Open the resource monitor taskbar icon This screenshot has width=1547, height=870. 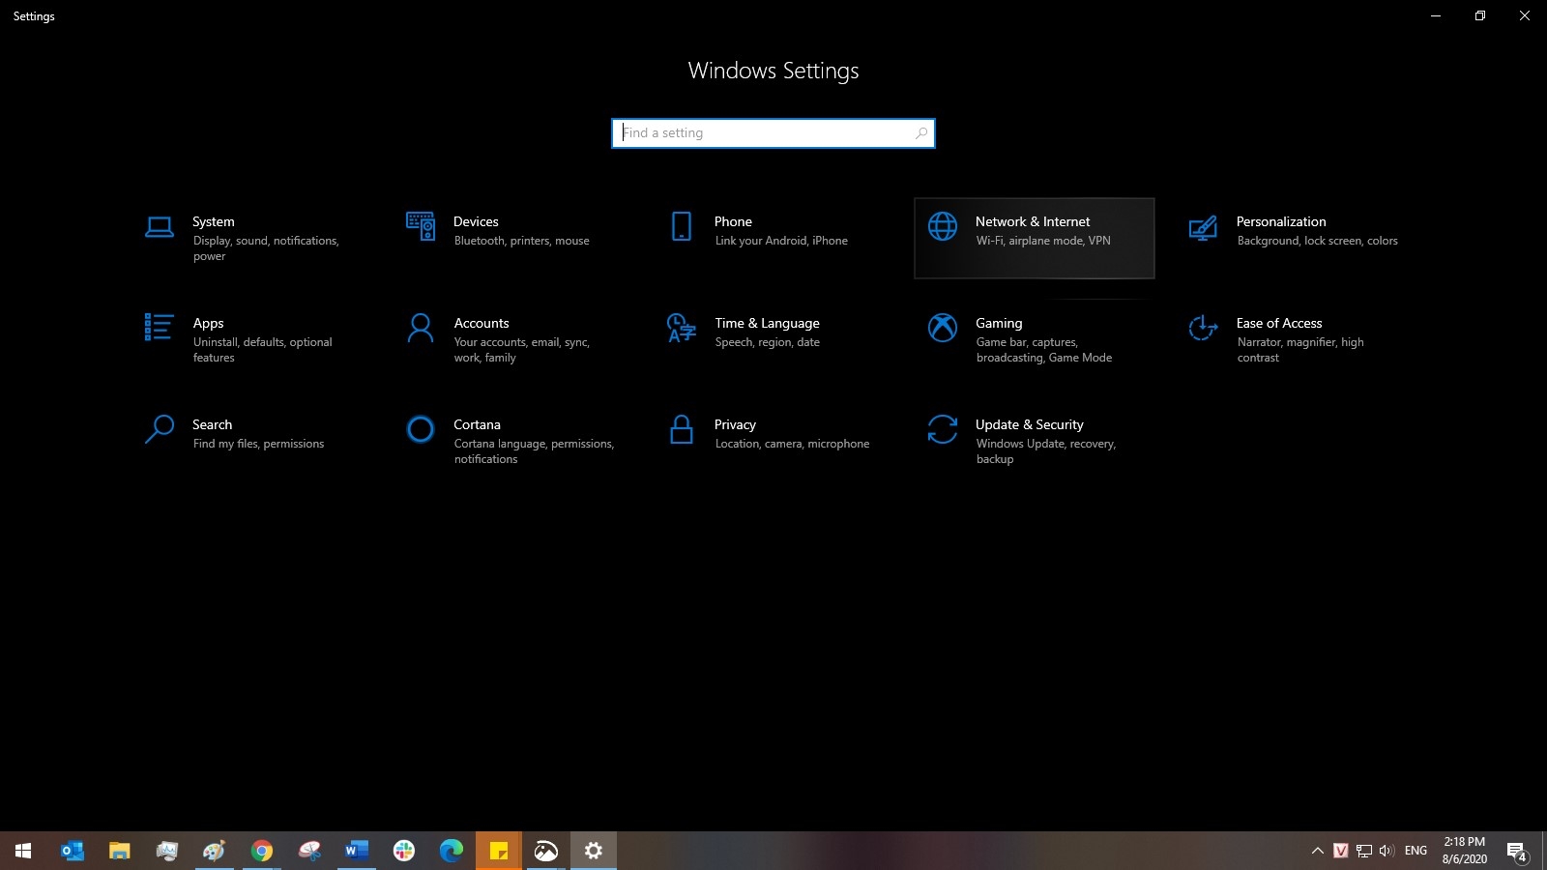pos(167,851)
